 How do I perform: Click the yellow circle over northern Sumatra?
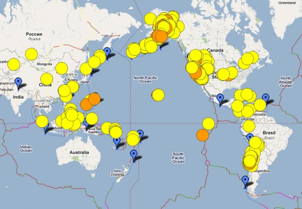(42, 121)
